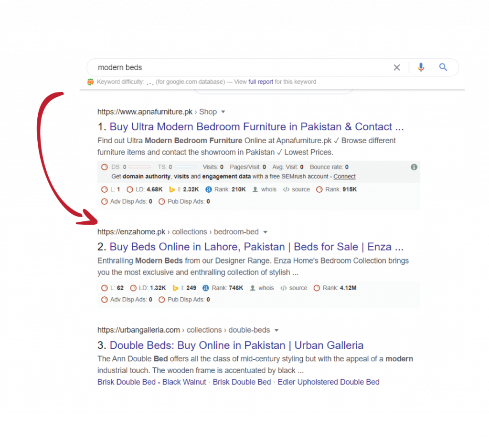
Task: Open the SEMrush info icon in first result
Action: [414, 167]
